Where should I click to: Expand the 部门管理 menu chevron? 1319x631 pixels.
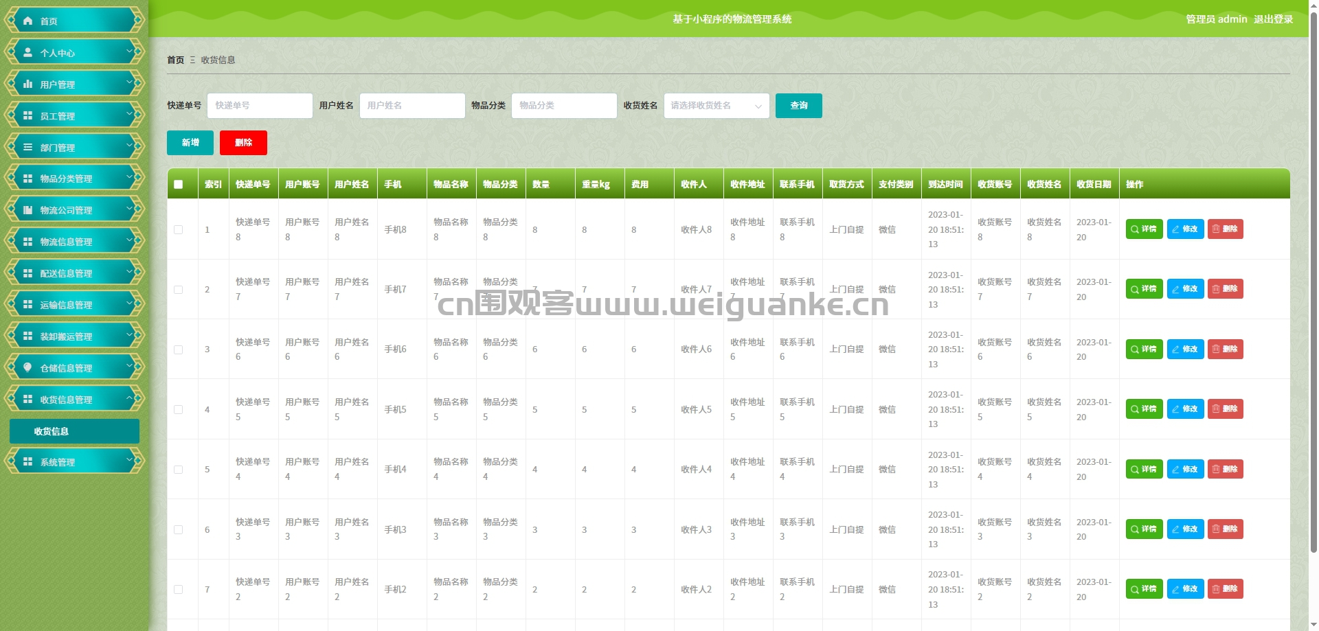(129, 146)
